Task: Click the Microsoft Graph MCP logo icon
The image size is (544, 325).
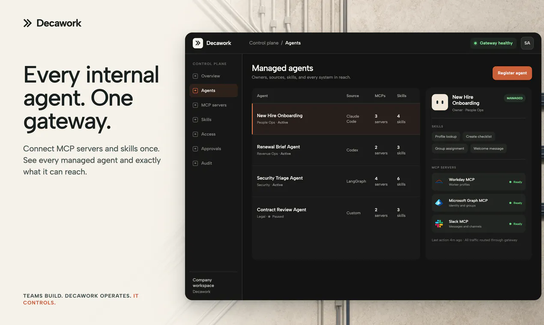Action: [439, 203]
